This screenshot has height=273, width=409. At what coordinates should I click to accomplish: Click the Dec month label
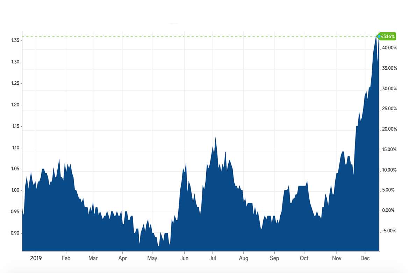click(x=365, y=258)
